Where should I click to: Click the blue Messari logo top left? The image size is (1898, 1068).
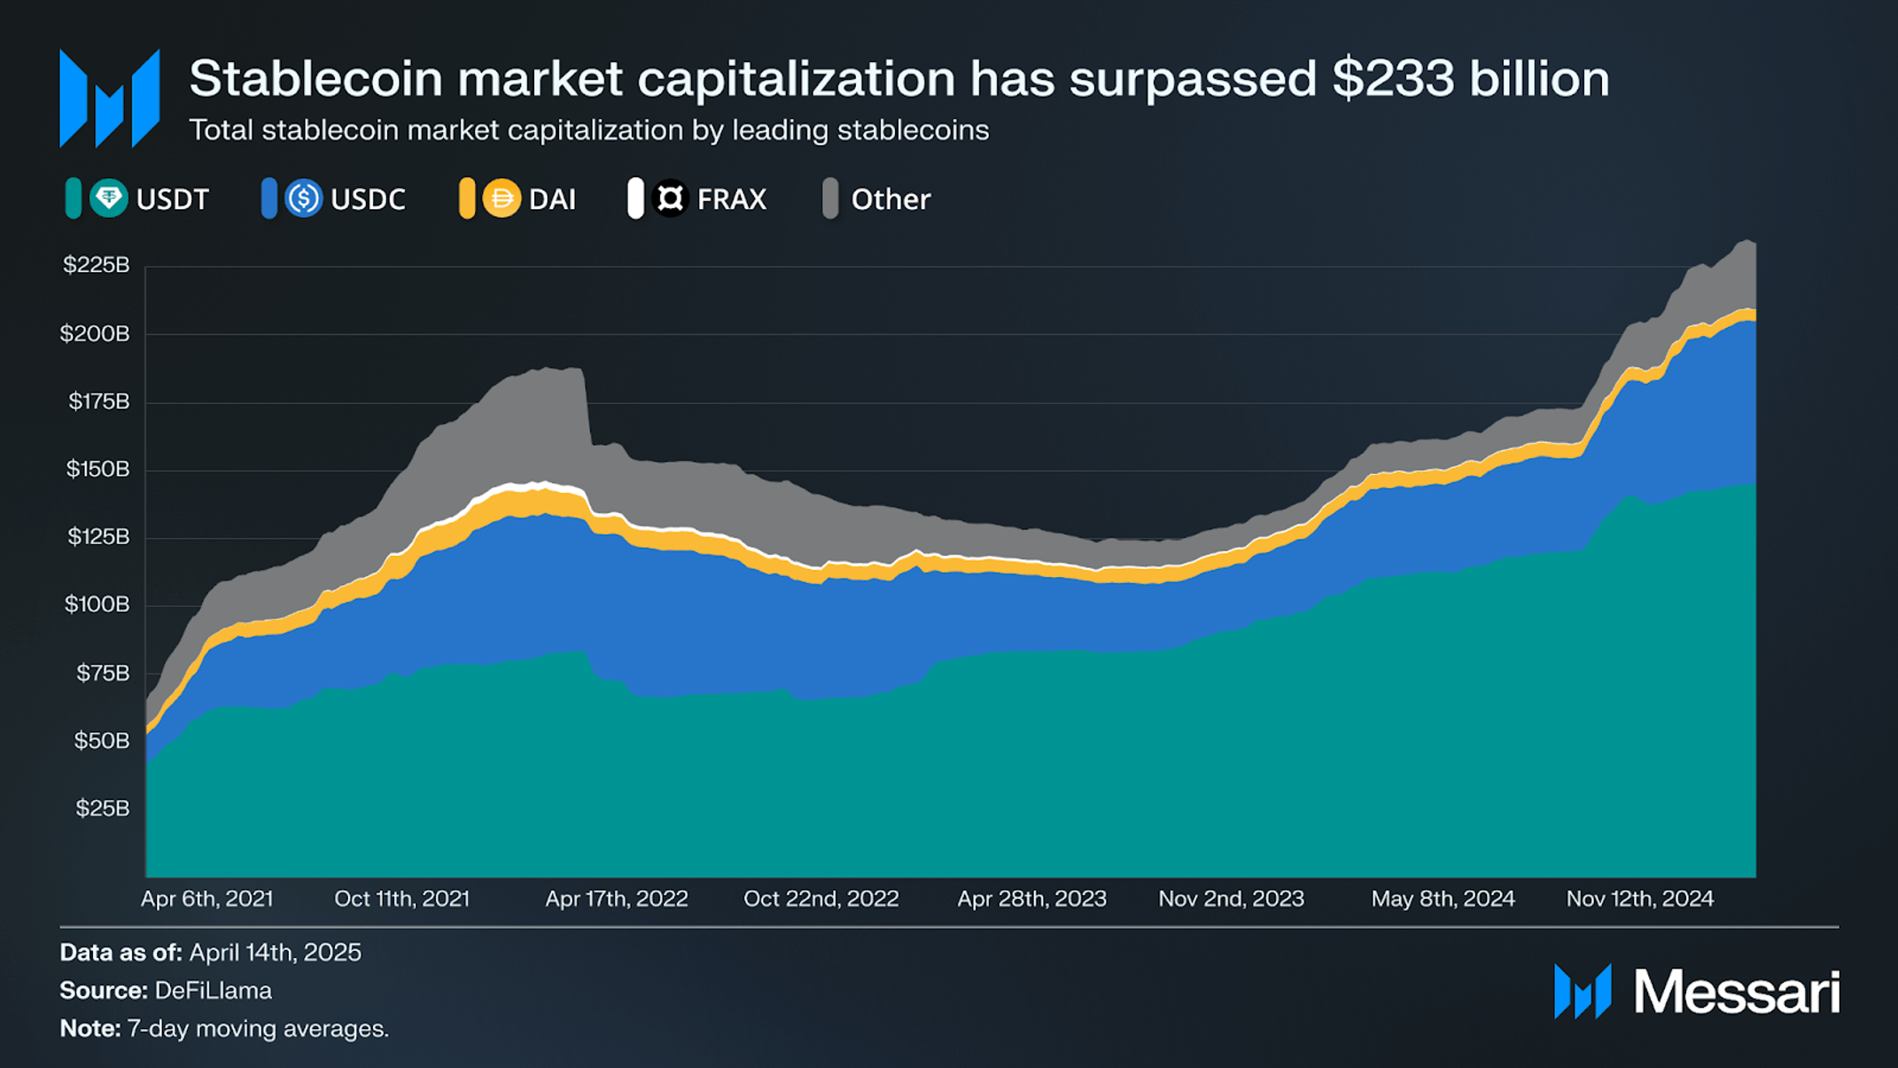pyautogui.click(x=110, y=97)
